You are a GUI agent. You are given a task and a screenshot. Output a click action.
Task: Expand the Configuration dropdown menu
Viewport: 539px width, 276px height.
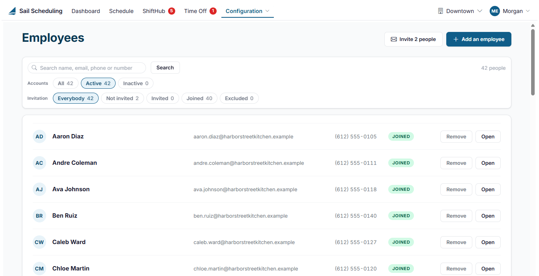(247, 11)
